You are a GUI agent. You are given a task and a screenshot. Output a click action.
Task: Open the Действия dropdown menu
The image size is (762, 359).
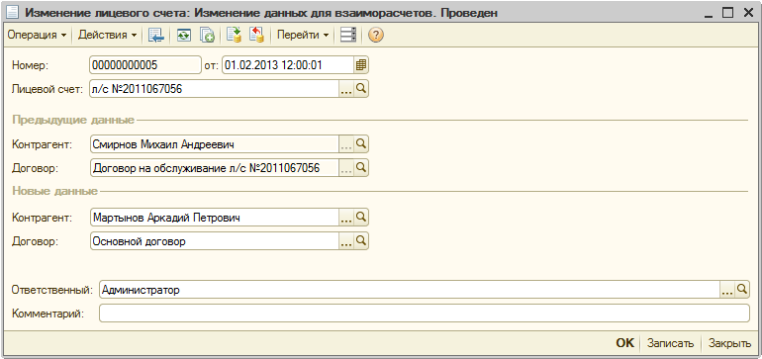(x=108, y=35)
